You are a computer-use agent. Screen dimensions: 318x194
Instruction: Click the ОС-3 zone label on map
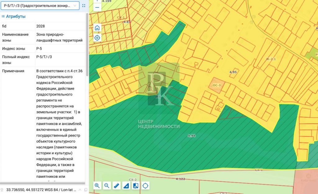click(x=216, y=85)
